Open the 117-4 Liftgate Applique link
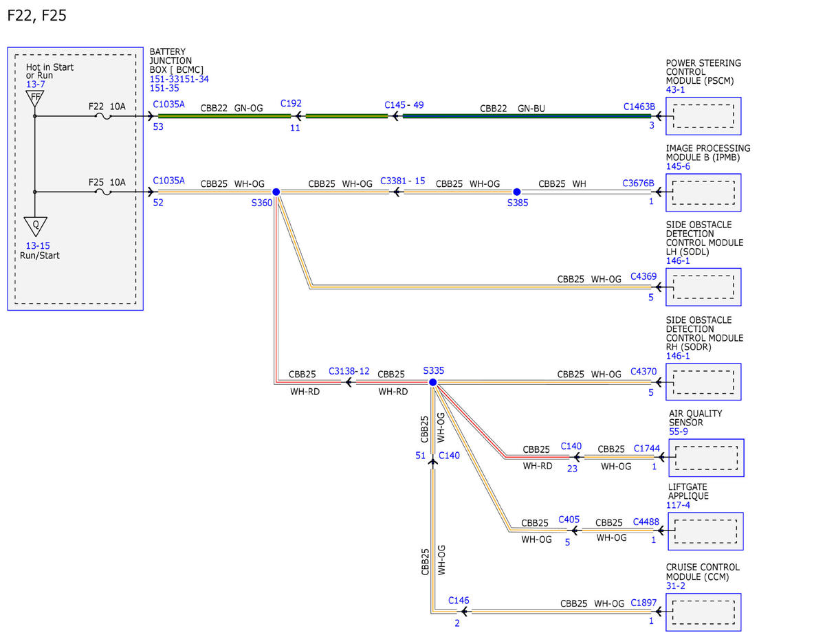The height and width of the screenshot is (637, 825). click(678, 505)
